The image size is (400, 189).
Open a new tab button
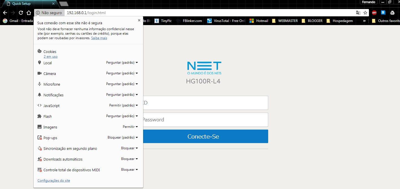click(64, 4)
